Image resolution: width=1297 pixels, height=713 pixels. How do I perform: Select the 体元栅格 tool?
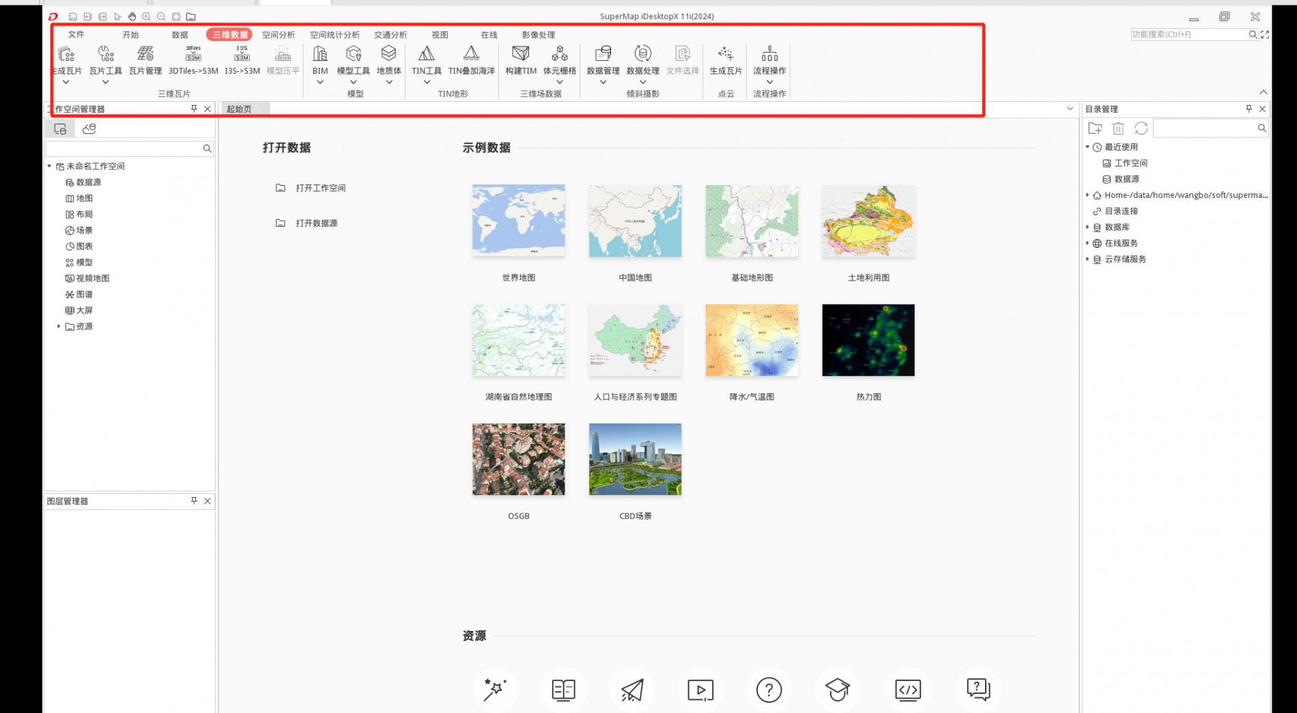coord(560,59)
